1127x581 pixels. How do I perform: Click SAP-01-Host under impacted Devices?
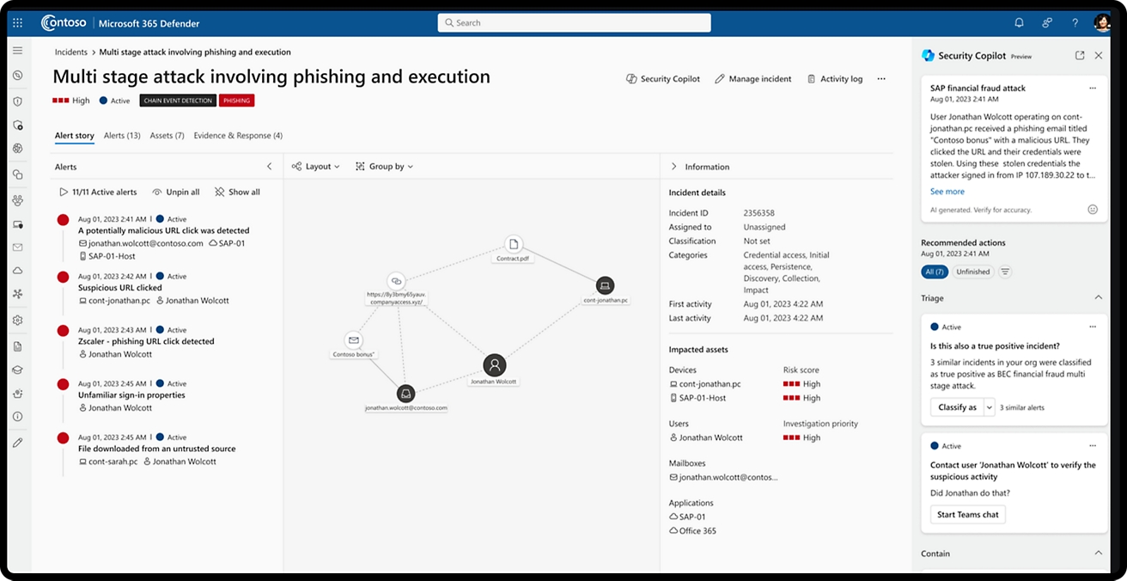pyautogui.click(x=698, y=398)
